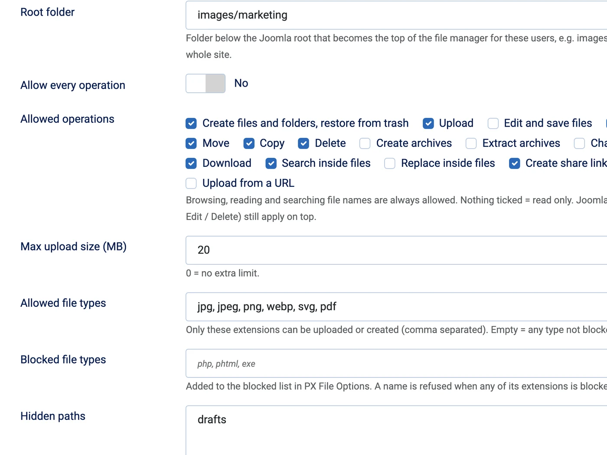
Task: Uncheck Search inside files
Action: [271, 163]
